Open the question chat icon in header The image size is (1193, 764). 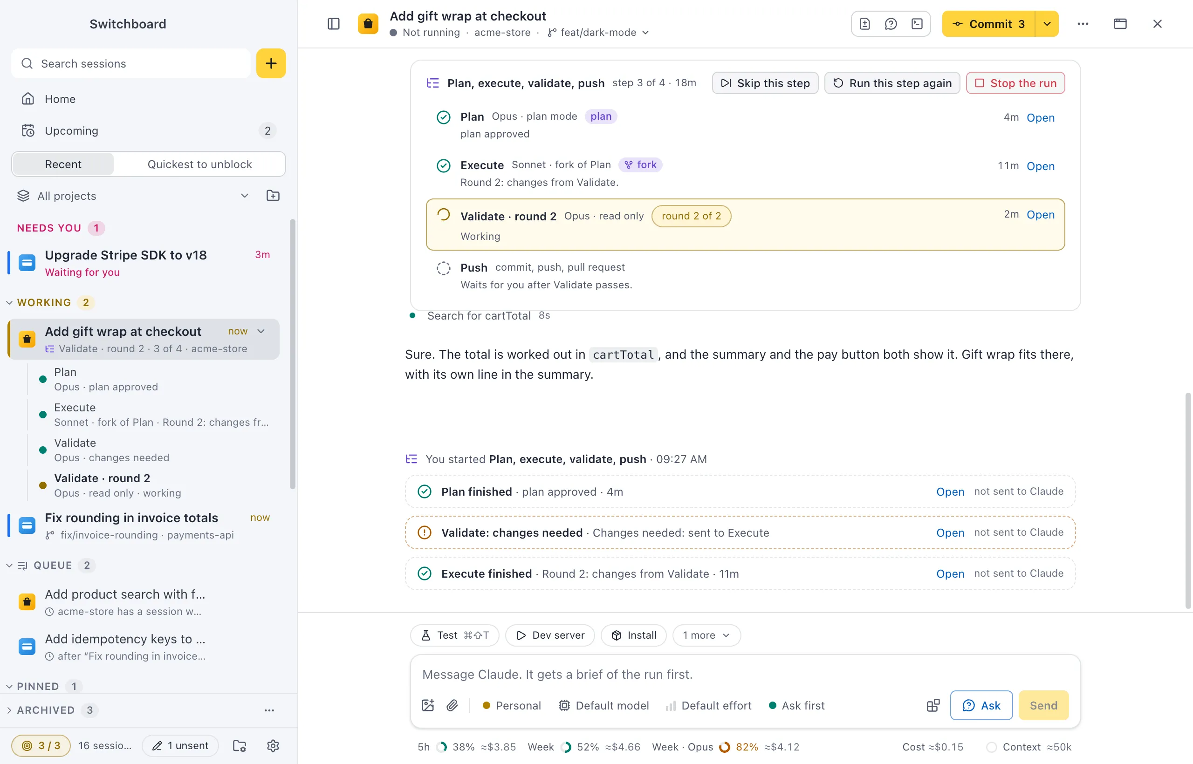point(891,24)
